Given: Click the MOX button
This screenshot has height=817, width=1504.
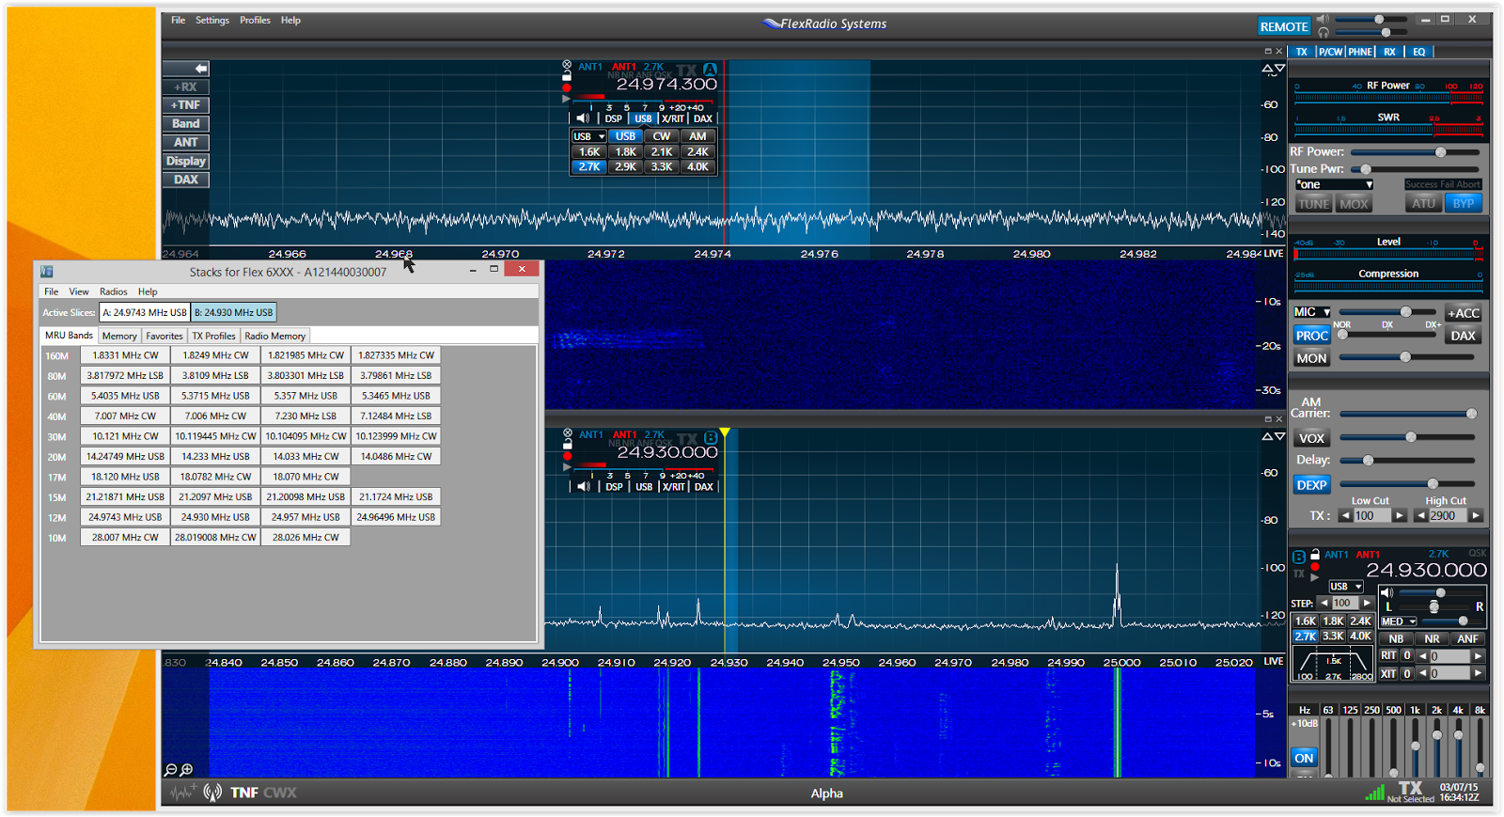Looking at the screenshot, I should pyautogui.click(x=1354, y=203).
